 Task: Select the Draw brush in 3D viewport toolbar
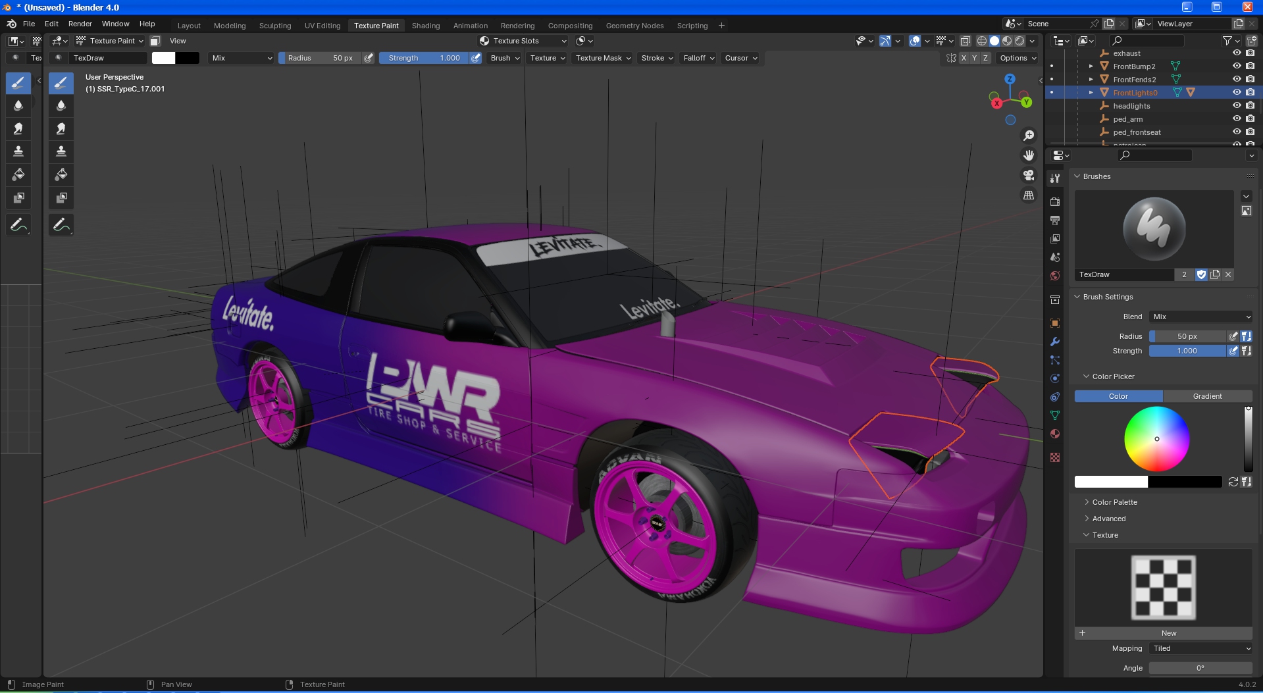click(61, 83)
